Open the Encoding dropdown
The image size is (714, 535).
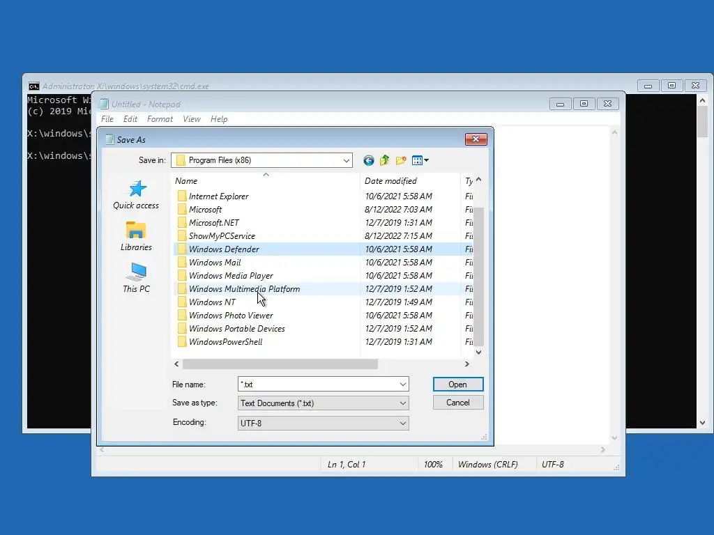324,423
